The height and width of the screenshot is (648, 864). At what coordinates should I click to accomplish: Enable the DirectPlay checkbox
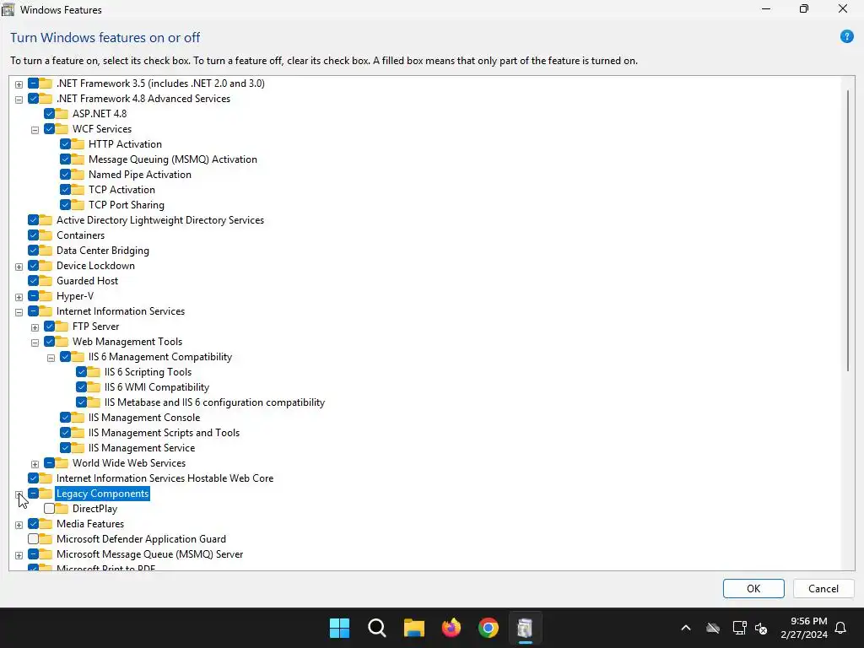pyautogui.click(x=49, y=509)
